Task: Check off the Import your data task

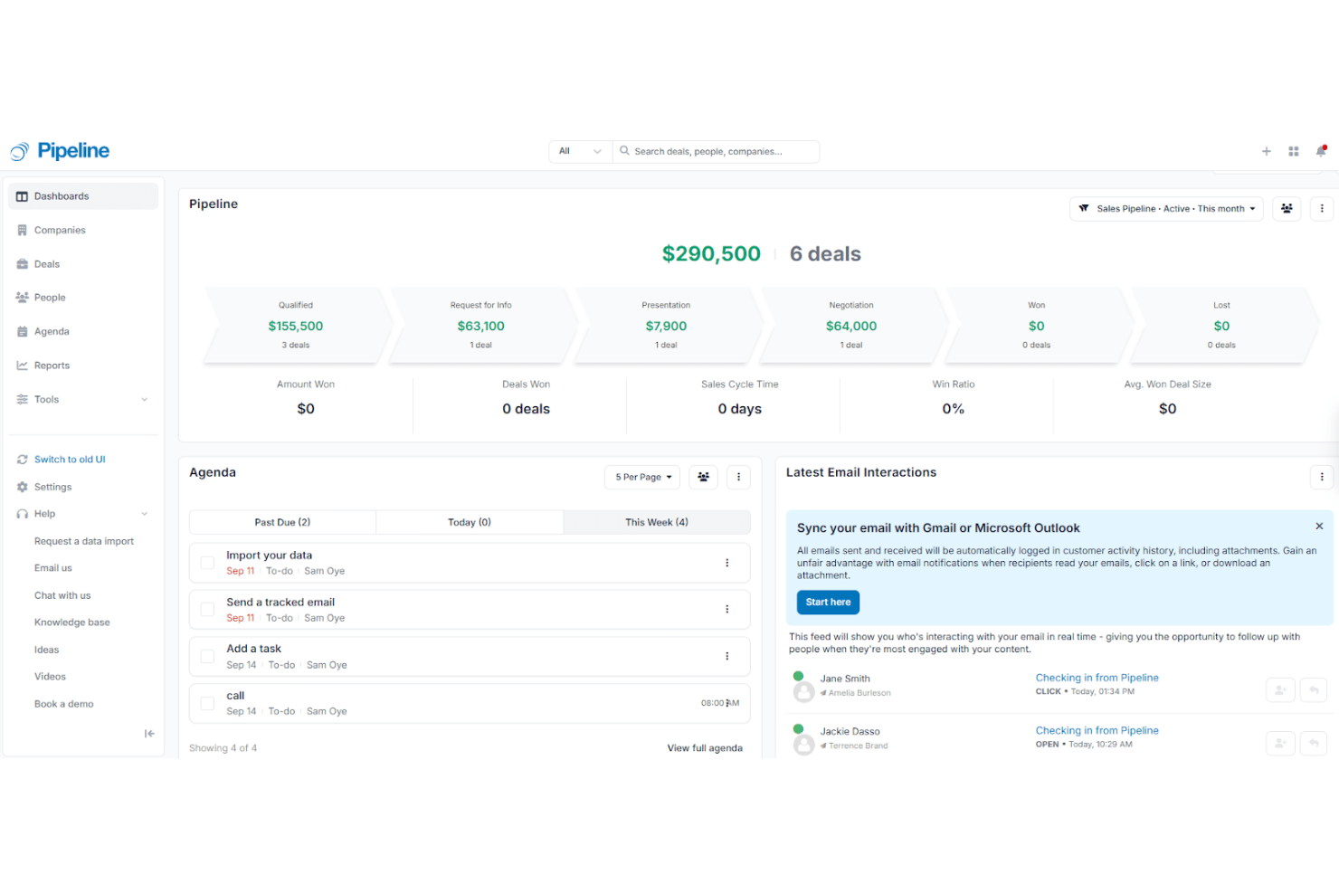Action: (x=206, y=562)
